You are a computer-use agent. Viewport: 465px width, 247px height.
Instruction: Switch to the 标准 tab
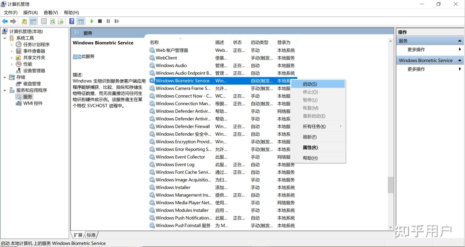coord(91,235)
